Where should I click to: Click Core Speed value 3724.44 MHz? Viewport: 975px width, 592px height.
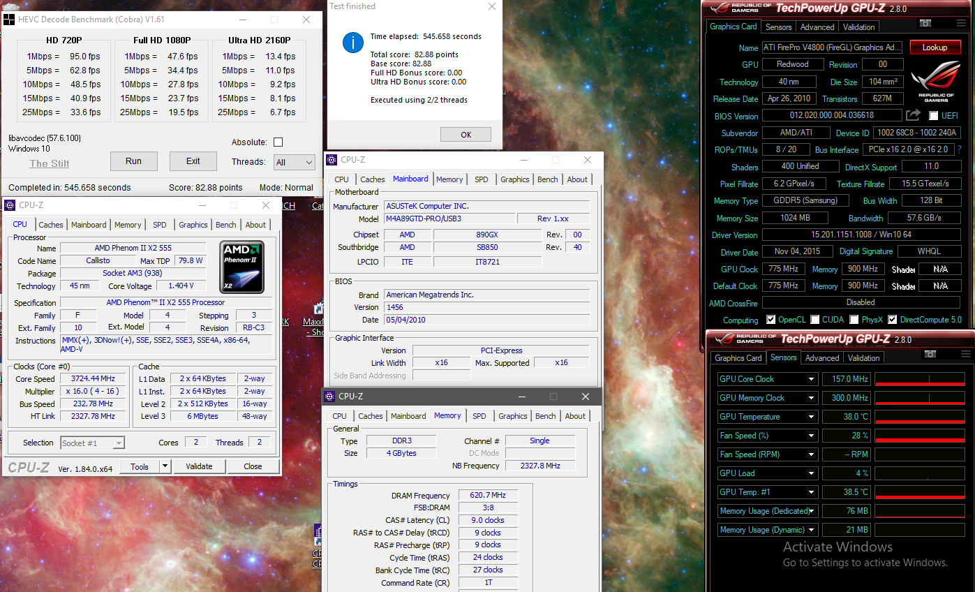click(94, 378)
